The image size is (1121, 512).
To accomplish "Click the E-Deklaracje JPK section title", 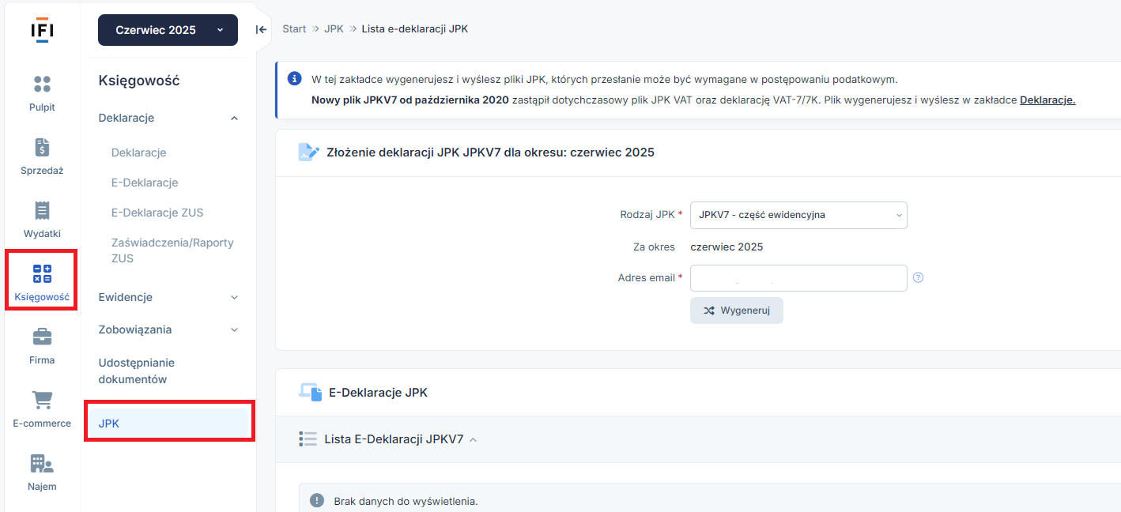I will click(378, 392).
